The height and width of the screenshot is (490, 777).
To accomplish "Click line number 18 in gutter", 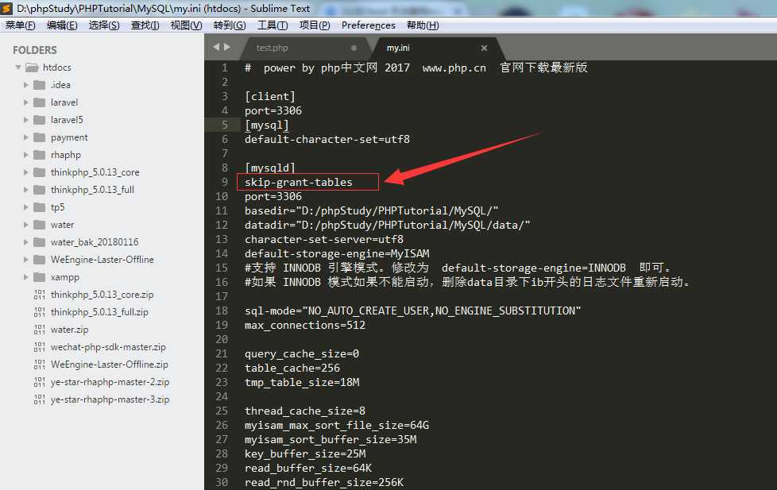I will pos(222,311).
